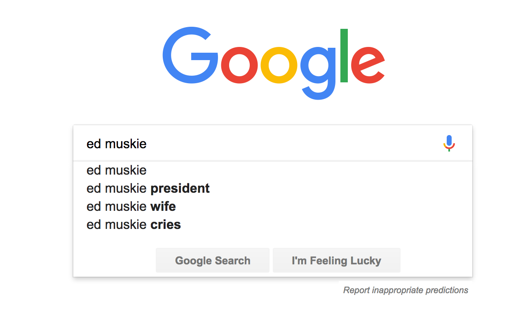Click the Google logo
The image size is (525, 322).
(273, 62)
